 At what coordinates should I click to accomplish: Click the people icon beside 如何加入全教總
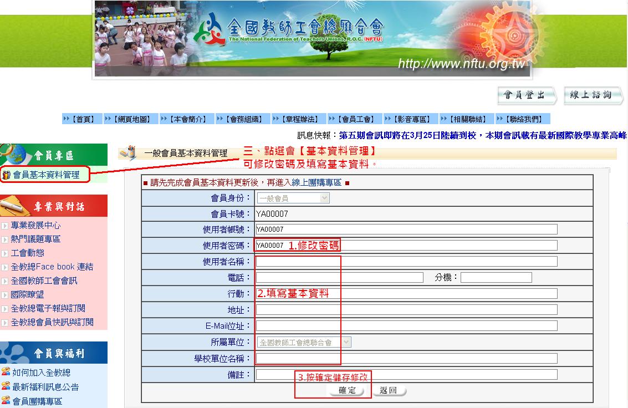click(6, 371)
